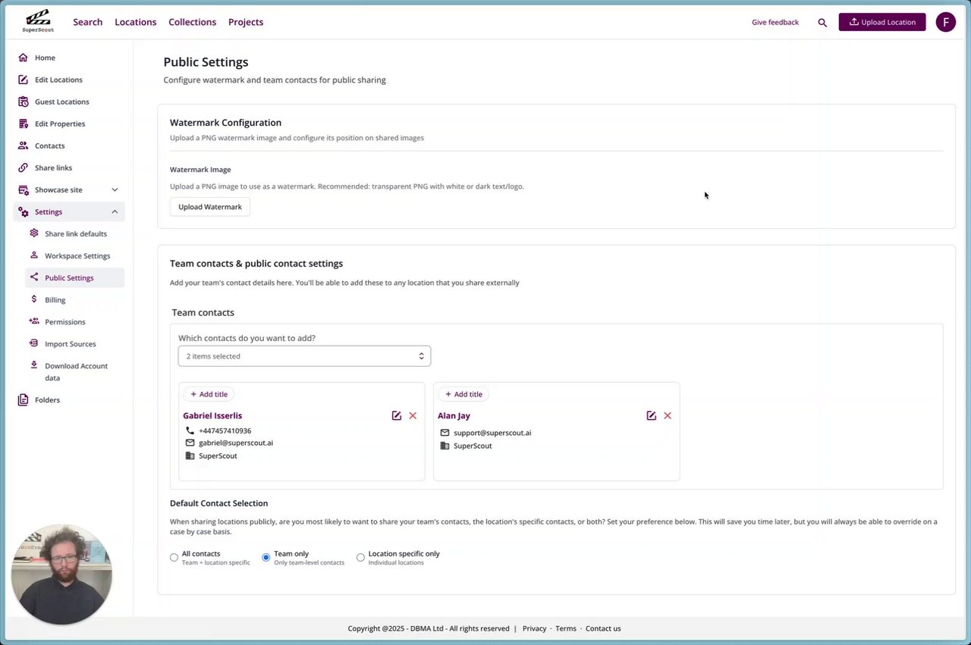Open Share links from the sidebar

tap(53, 168)
